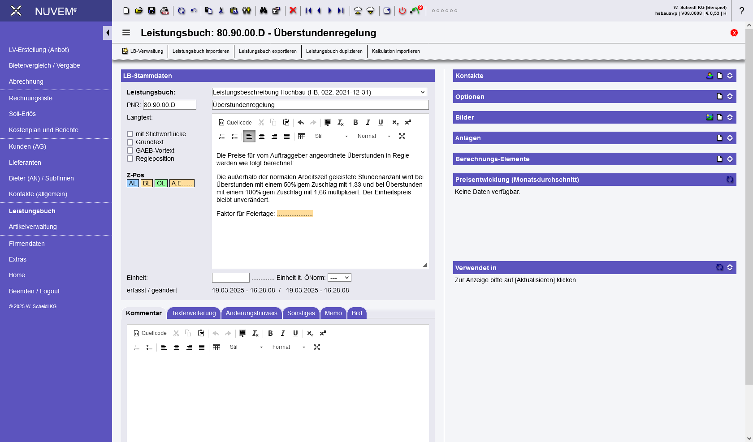Click the open folder icon in top toolbar
Screen dimensions: 753x442
(x=139, y=11)
